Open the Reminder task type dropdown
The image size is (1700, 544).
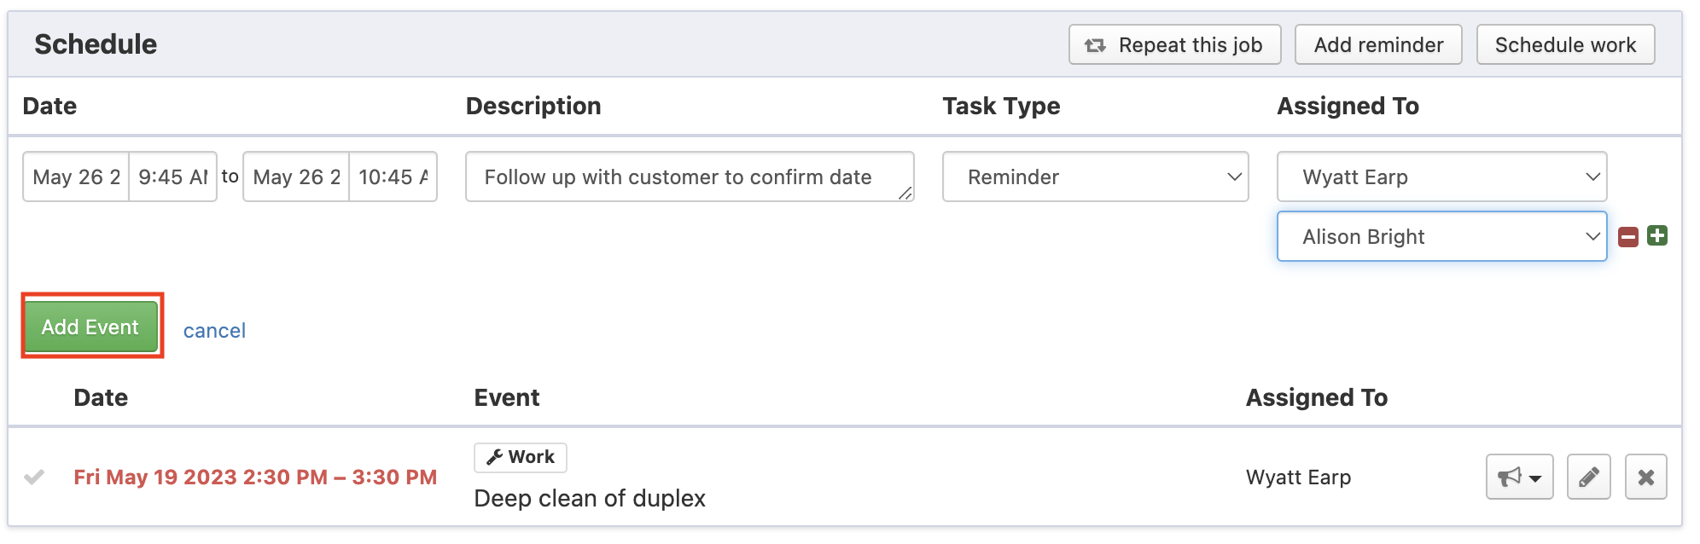1095,177
